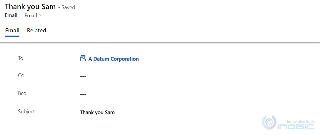This screenshot has width=320, height=135.
Task: Click the Subject field label
Action: tap(26, 111)
